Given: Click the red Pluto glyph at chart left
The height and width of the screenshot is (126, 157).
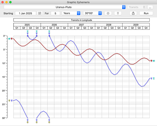Looking at the screenshot, I should (x=12, y=39).
